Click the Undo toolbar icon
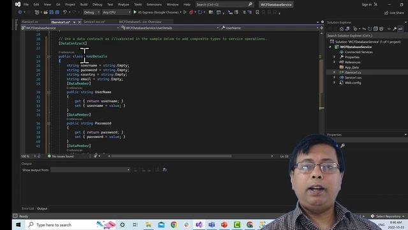This screenshot has width=408, height=230. [65, 12]
